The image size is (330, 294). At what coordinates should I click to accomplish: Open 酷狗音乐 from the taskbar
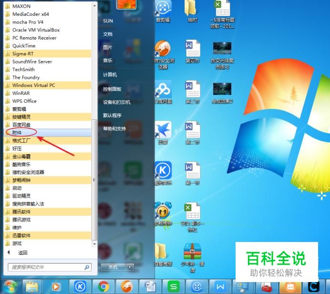[80, 287]
